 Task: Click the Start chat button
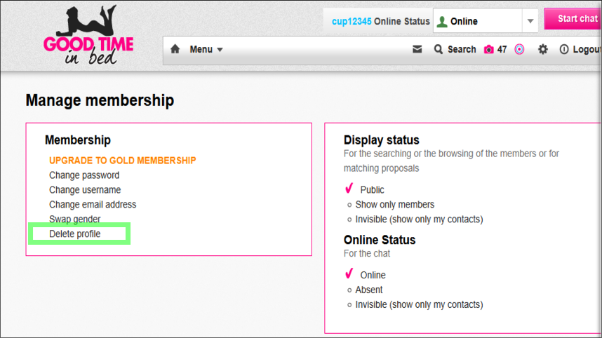(574, 19)
